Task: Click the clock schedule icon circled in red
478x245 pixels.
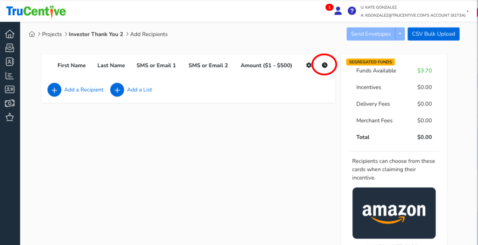Action: click(x=324, y=65)
